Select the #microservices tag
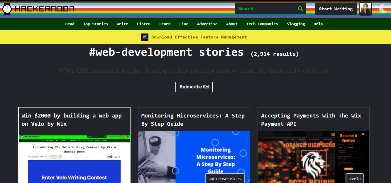The height and width of the screenshot is (183, 391). click(x=225, y=179)
